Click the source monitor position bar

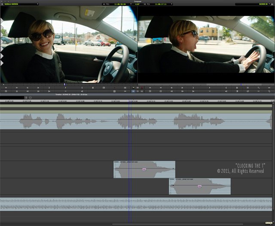pos(69,84)
